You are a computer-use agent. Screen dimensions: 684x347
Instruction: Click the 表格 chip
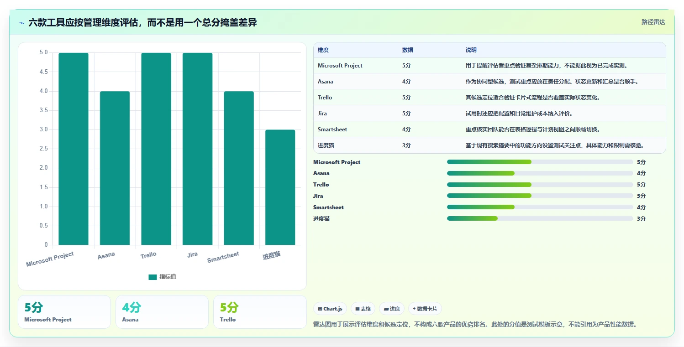point(363,309)
